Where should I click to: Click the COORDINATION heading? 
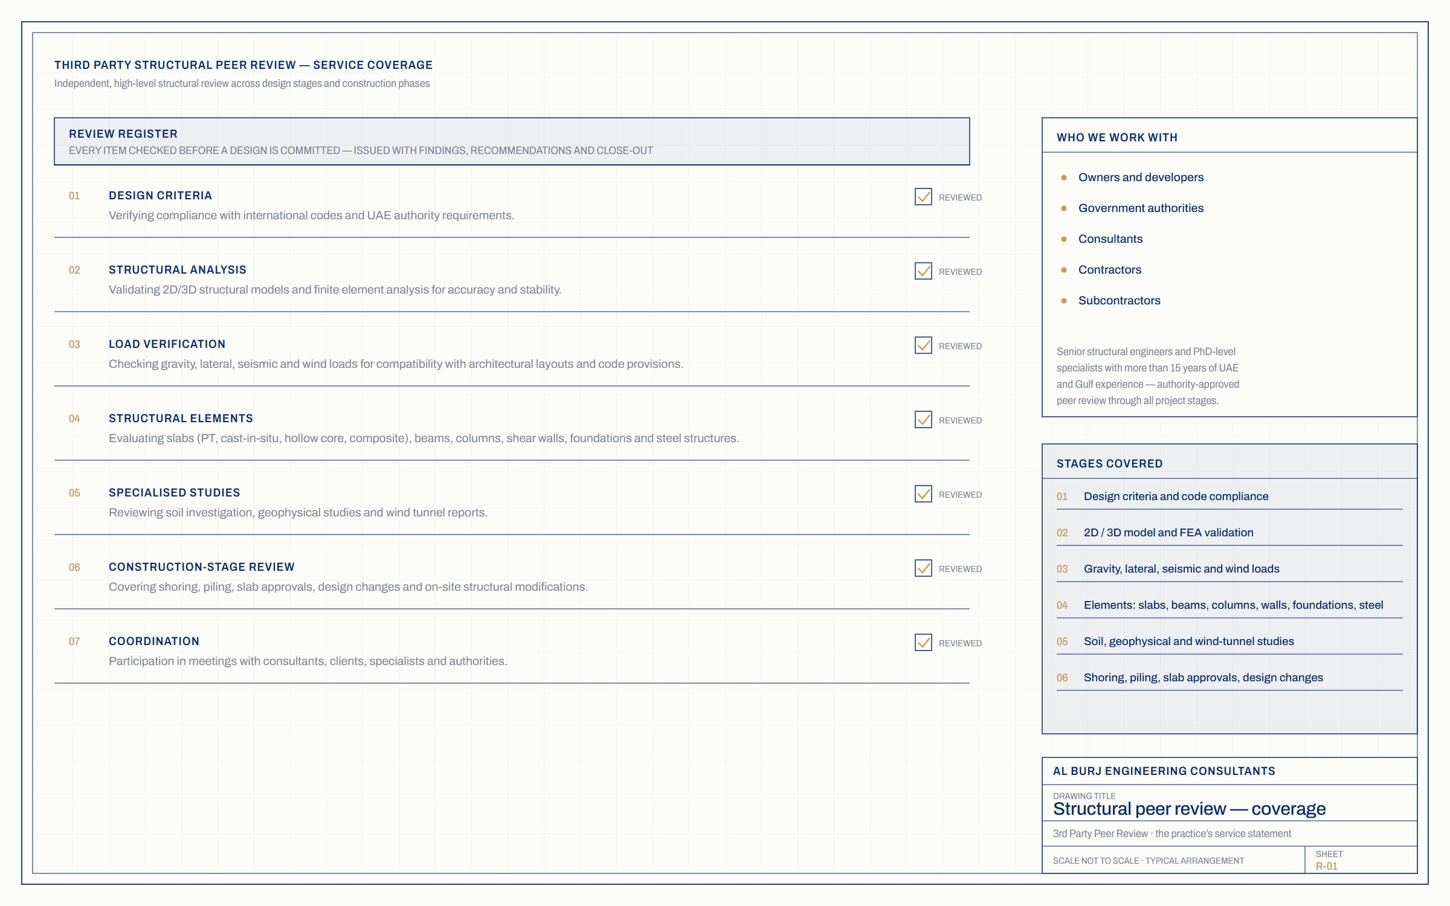(154, 641)
